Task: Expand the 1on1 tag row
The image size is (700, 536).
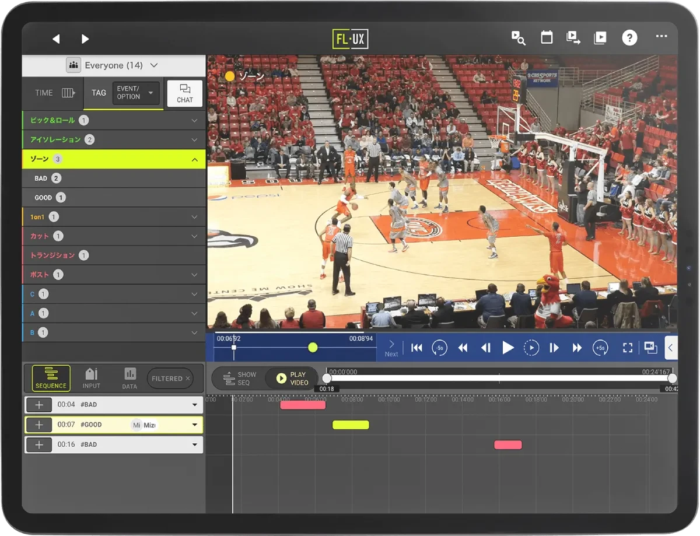Action: click(114, 217)
